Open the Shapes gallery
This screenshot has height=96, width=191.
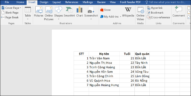pos(59,13)
